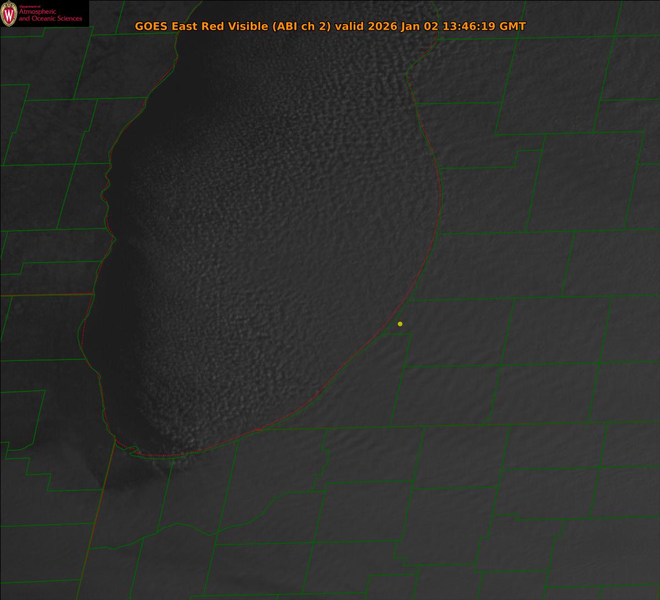The height and width of the screenshot is (600, 660).
Task: Click the small "Department of" text
Action: (x=30, y=6)
